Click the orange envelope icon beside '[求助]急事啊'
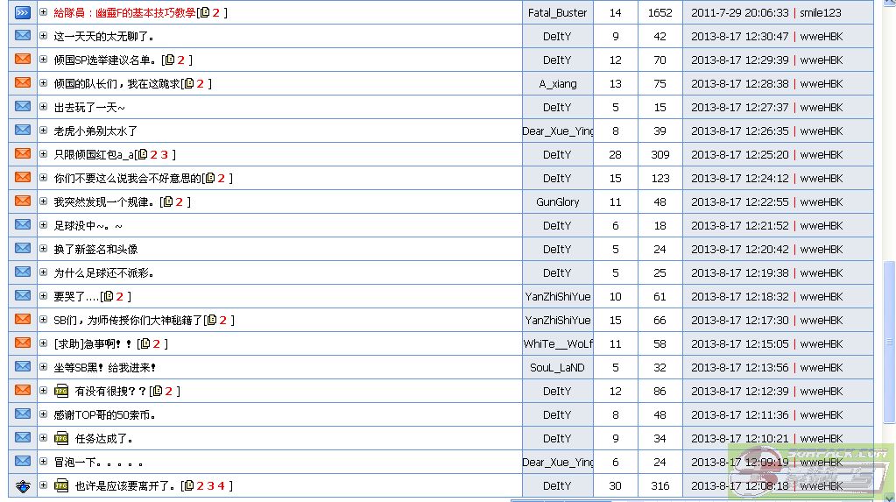This screenshot has width=896, height=502. (x=23, y=343)
